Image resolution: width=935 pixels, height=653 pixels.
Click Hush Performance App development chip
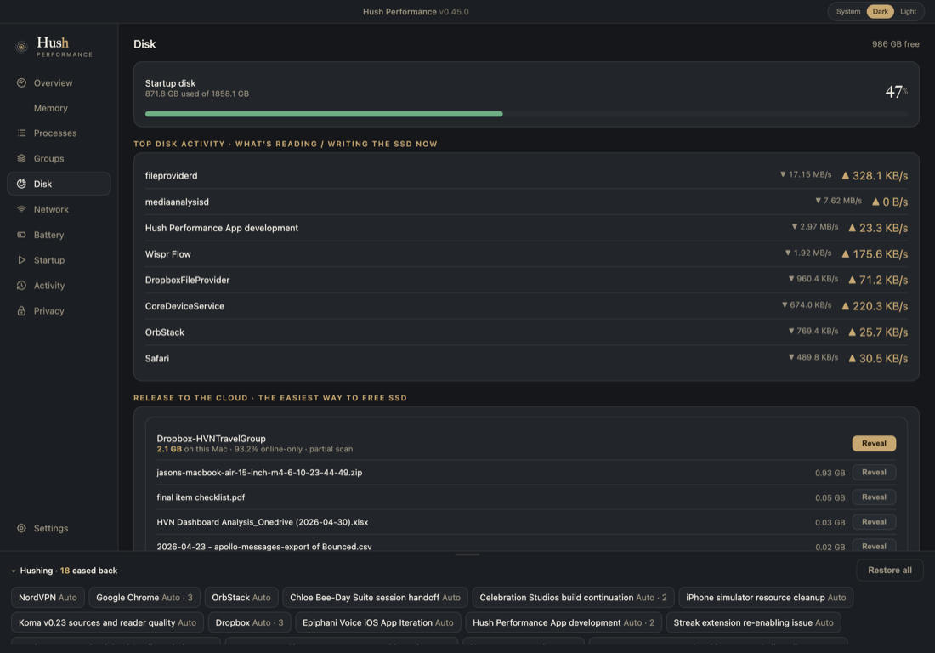click(x=564, y=622)
